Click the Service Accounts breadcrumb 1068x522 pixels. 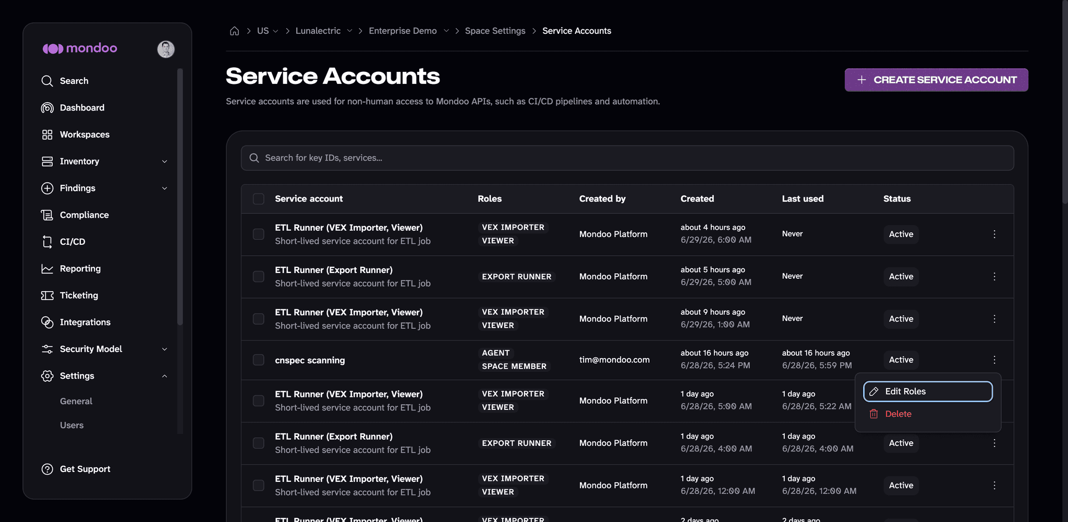click(577, 31)
